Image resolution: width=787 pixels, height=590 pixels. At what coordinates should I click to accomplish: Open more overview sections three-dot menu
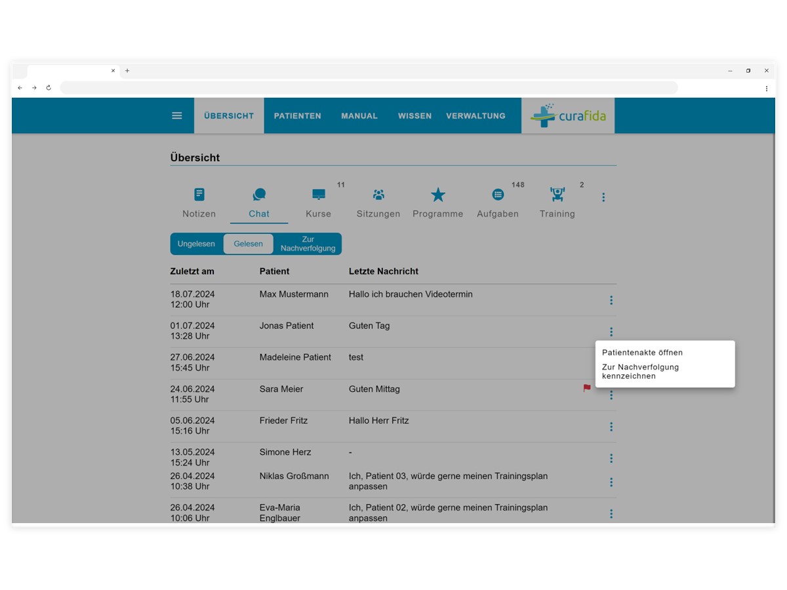pos(603,197)
